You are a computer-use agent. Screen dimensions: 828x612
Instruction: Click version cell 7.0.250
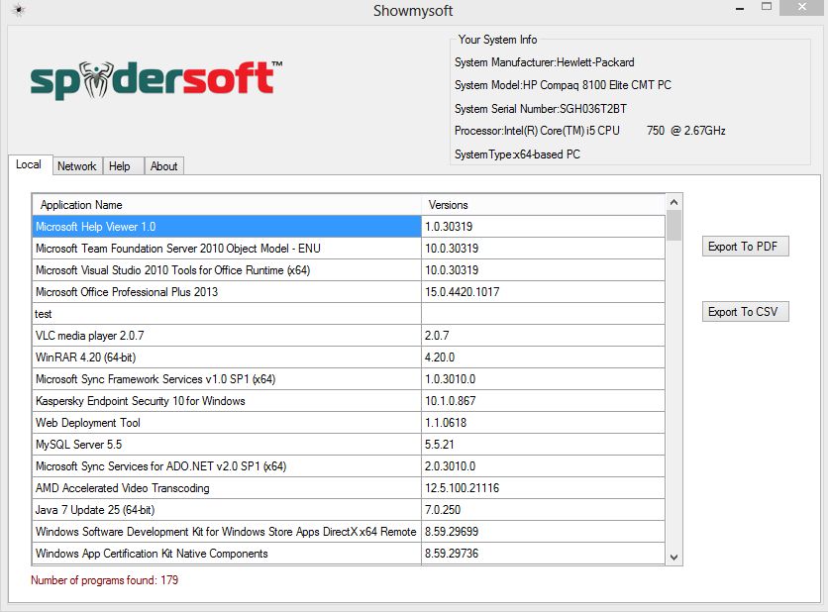[x=544, y=510]
